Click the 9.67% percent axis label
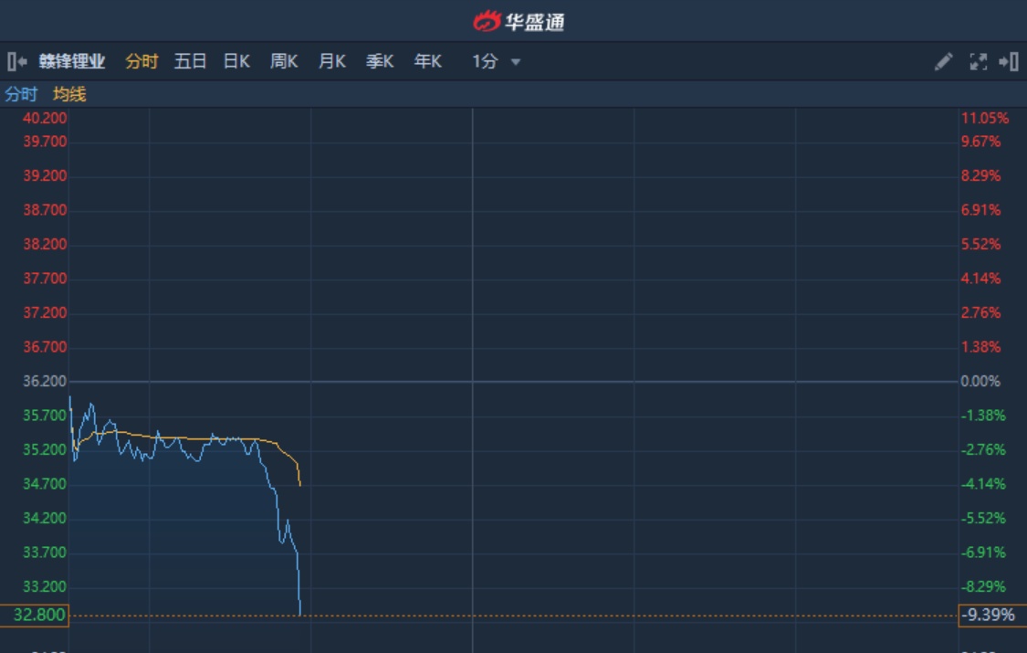Screen dimensions: 1027x653 980,142
